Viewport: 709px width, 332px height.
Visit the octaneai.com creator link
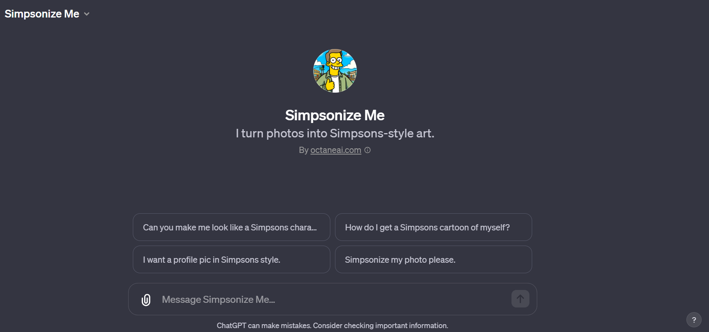(335, 150)
